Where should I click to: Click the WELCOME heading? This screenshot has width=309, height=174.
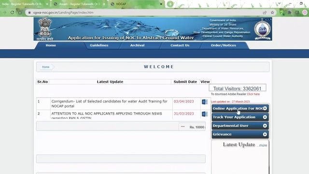(159, 67)
